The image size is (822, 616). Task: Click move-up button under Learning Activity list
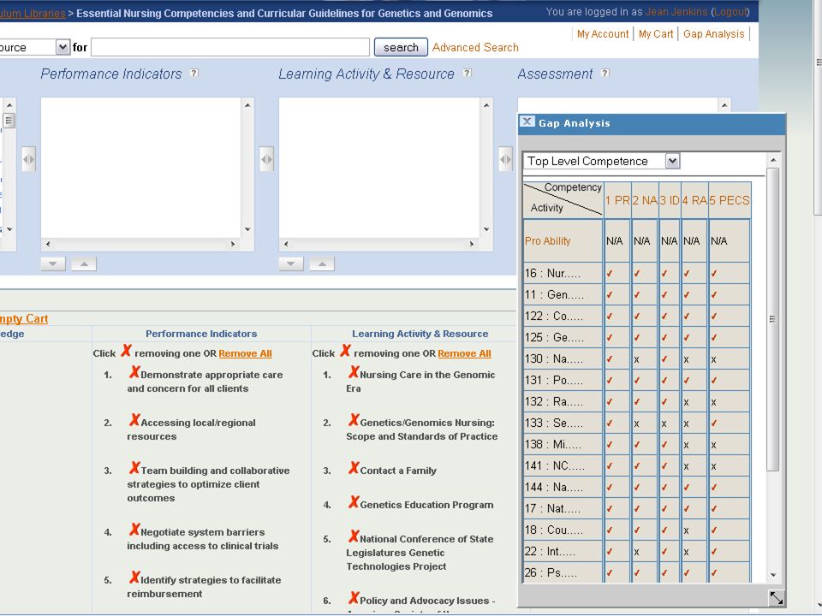pyautogui.click(x=322, y=264)
